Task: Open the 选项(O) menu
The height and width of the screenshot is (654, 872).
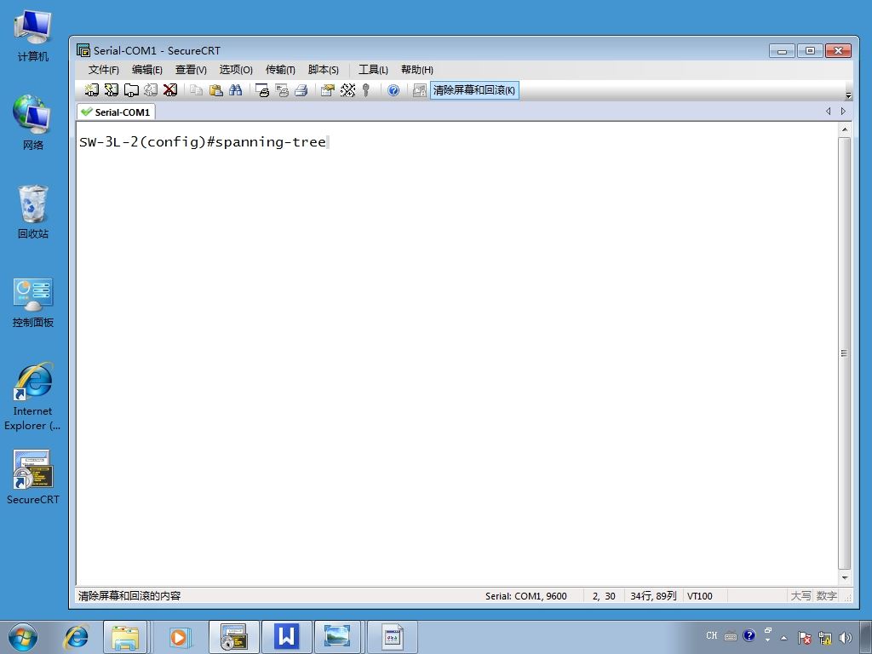Action: (236, 70)
